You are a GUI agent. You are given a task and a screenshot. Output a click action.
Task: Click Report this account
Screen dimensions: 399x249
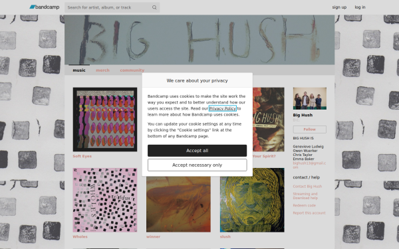[309, 213]
